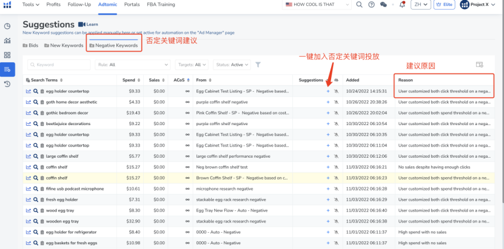Open the Status Active dropdown

(232, 65)
